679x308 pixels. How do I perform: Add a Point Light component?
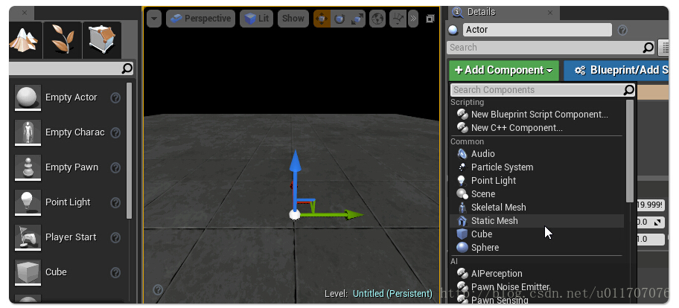[x=493, y=181]
